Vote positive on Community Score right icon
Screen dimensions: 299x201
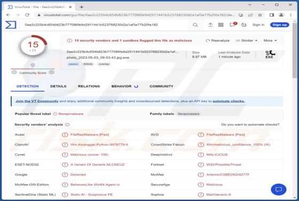coord(51,72)
